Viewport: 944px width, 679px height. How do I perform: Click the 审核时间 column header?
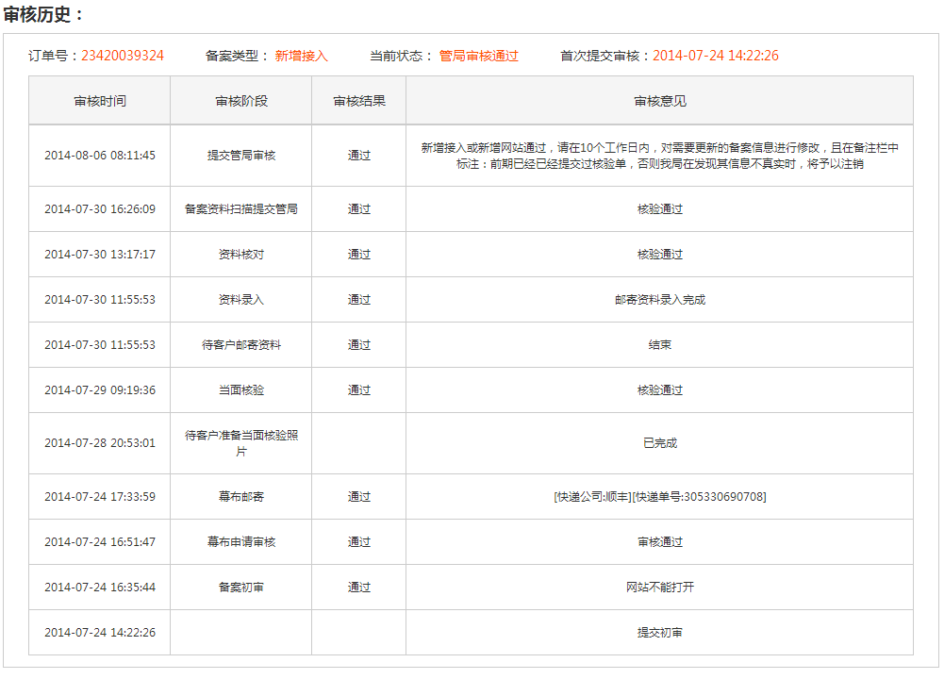coord(100,101)
